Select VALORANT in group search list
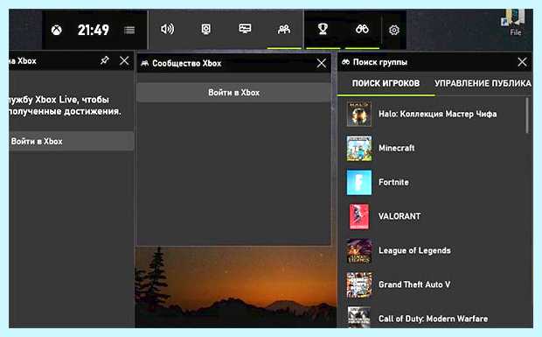 point(431,216)
